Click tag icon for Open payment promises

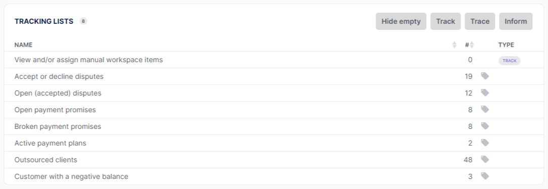[x=485, y=109]
